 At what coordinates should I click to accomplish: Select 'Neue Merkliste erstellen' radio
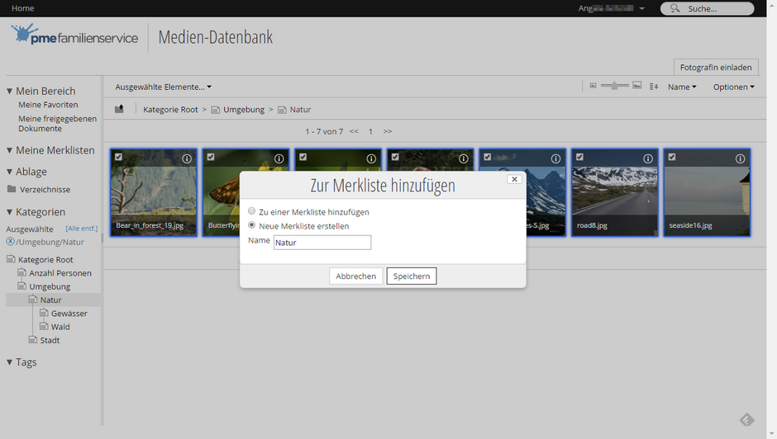pyautogui.click(x=252, y=225)
